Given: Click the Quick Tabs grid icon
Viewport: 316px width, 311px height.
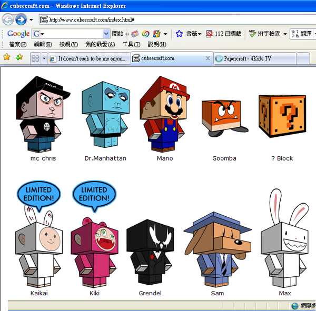Looking at the screenshot, I should coord(35,58).
